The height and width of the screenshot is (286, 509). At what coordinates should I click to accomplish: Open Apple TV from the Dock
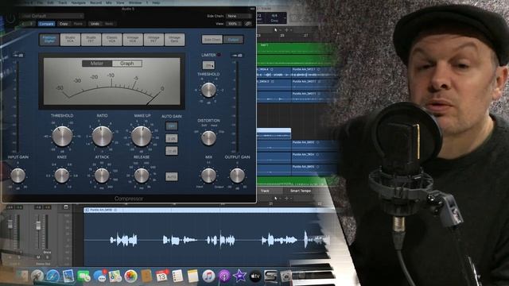click(255, 276)
